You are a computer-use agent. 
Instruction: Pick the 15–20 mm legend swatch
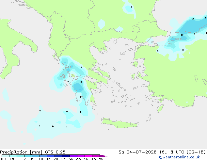51,156
